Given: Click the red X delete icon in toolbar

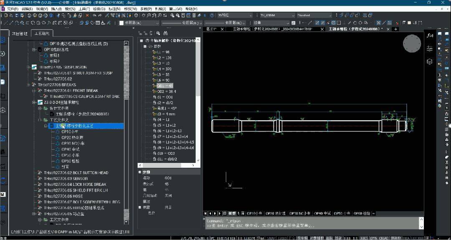Looking at the screenshot, I should [87, 15].
